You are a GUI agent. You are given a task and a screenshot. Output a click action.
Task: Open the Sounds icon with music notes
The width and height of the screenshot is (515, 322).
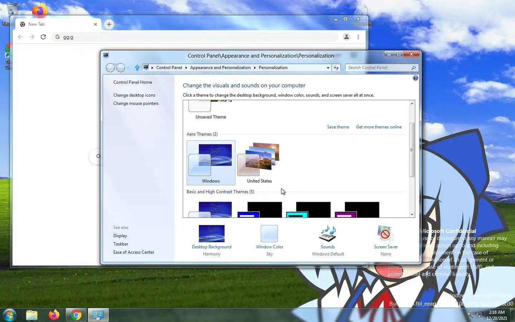[328, 234]
